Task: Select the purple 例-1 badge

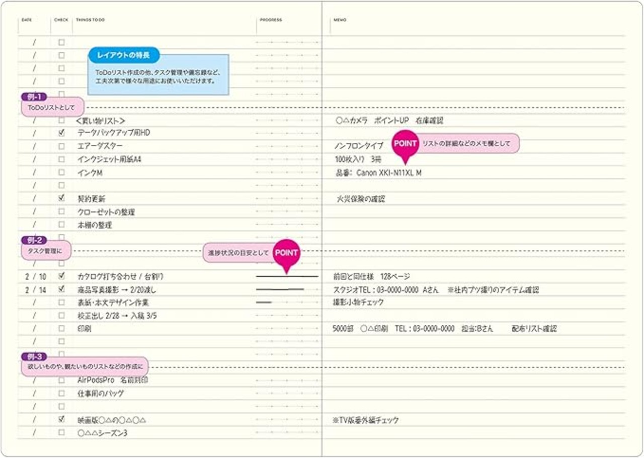Action: pos(34,97)
